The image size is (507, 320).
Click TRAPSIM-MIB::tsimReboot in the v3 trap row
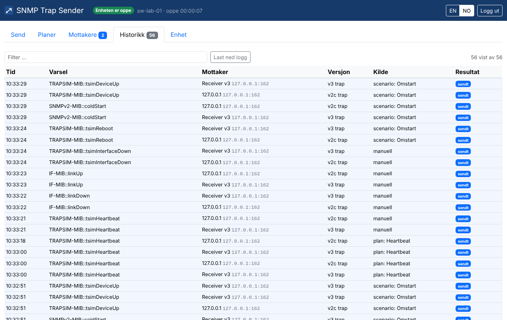(x=81, y=128)
